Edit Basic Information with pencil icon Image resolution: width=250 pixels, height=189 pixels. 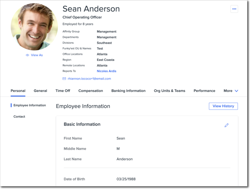coord(226,125)
